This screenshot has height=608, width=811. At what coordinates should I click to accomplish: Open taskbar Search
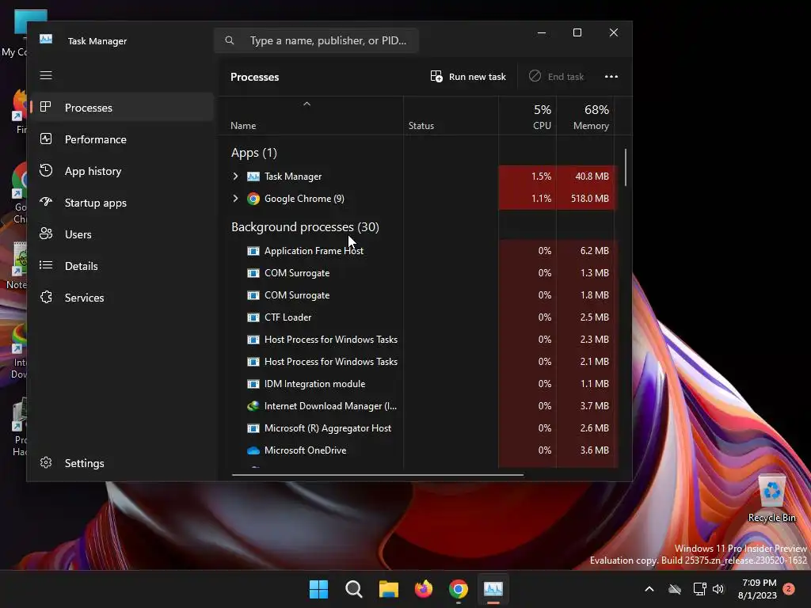354,589
